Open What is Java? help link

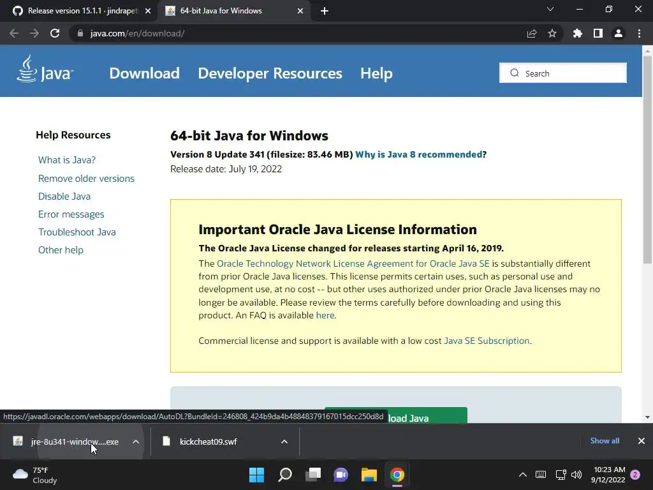67,160
